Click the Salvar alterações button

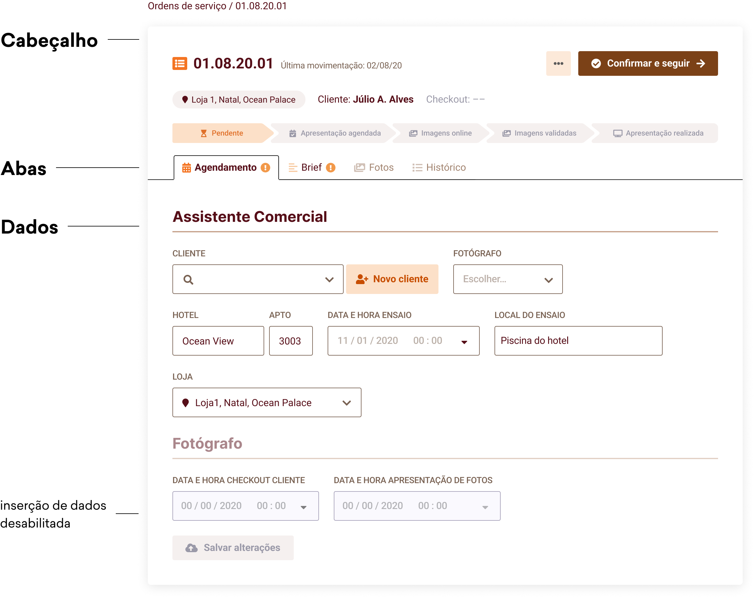pos(233,548)
